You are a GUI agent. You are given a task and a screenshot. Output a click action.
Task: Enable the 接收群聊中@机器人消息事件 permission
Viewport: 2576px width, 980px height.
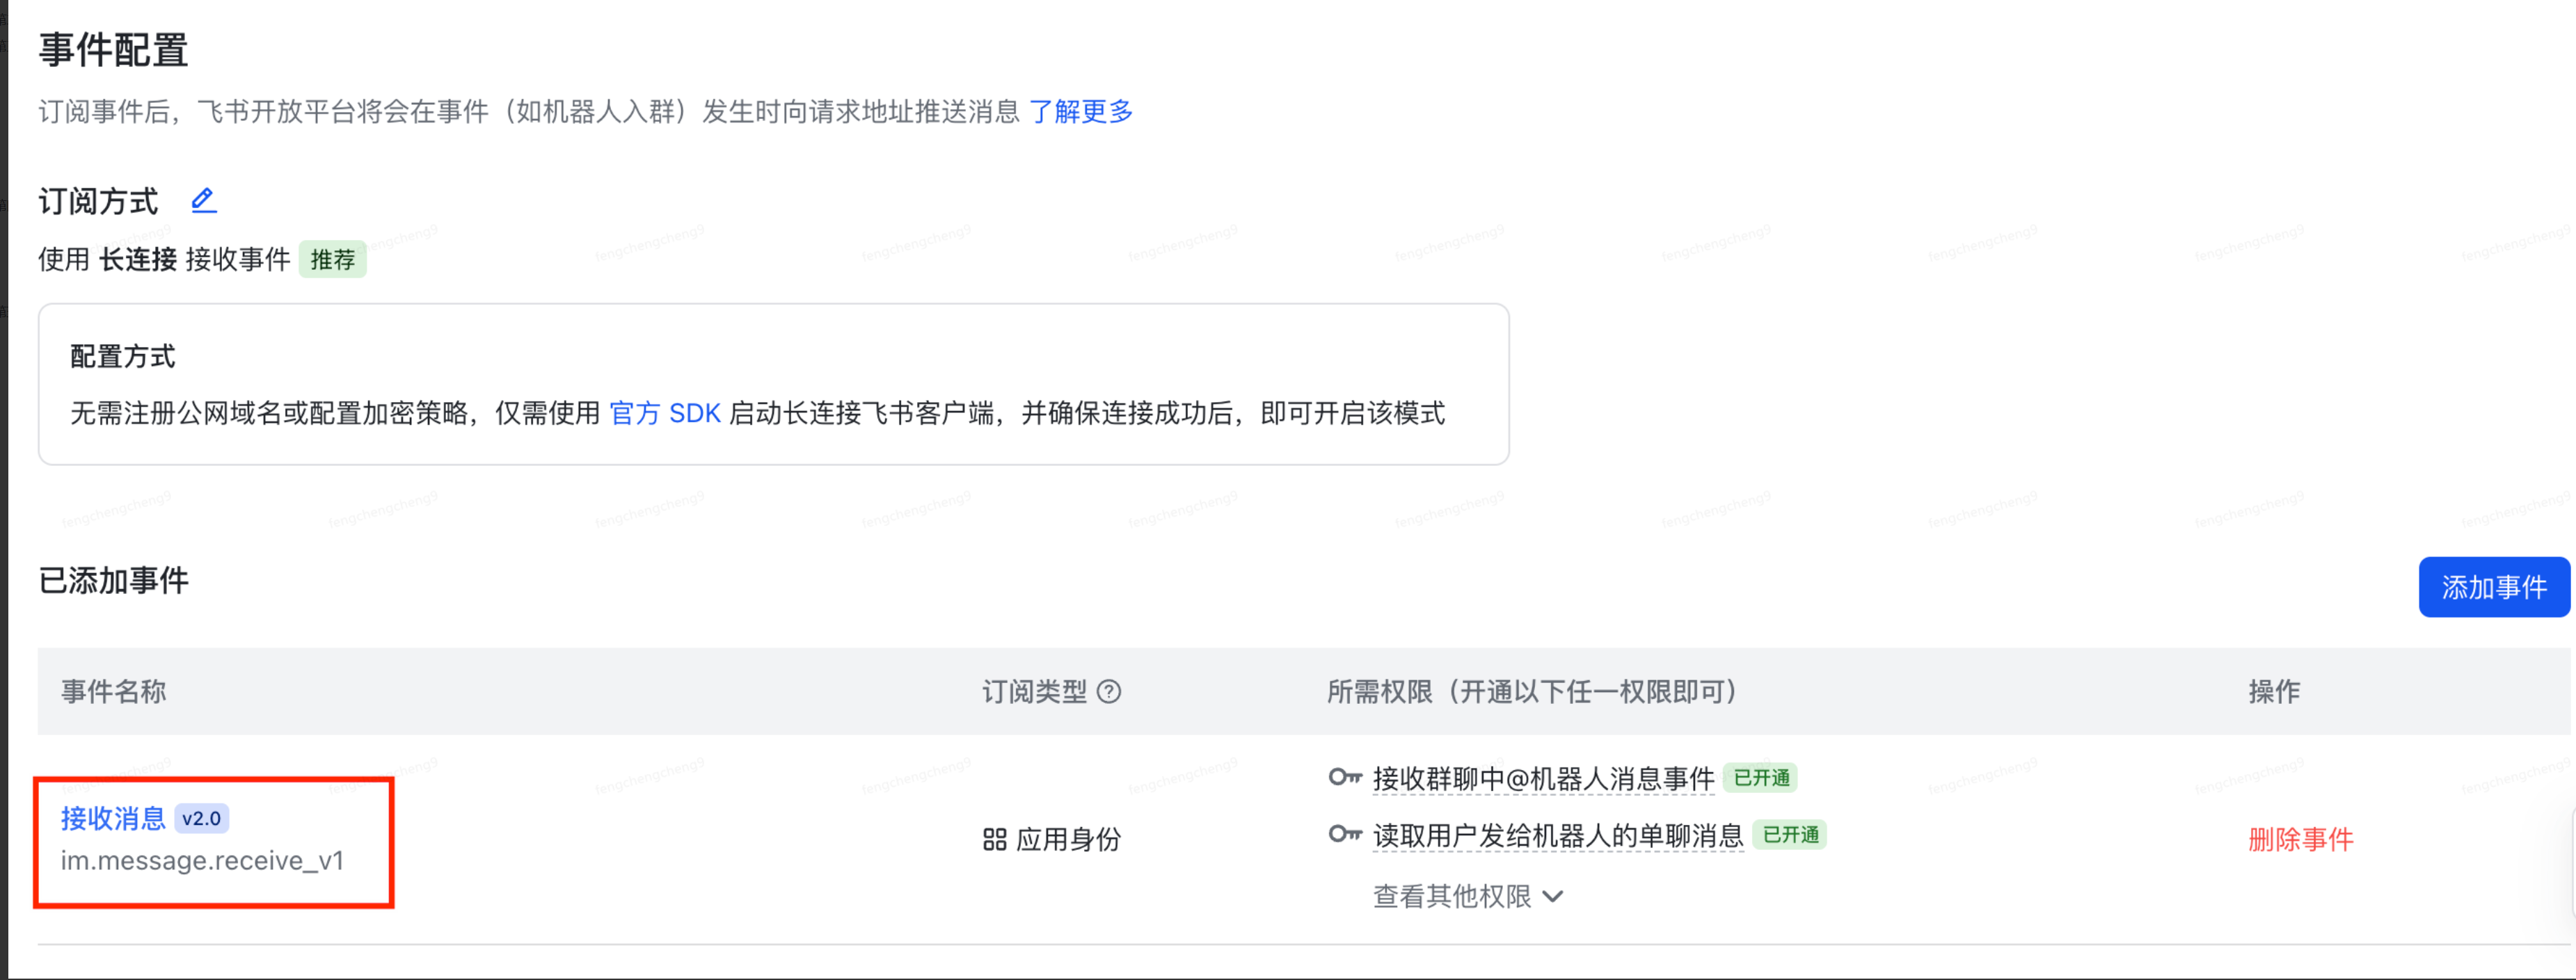pyautogui.click(x=1543, y=777)
